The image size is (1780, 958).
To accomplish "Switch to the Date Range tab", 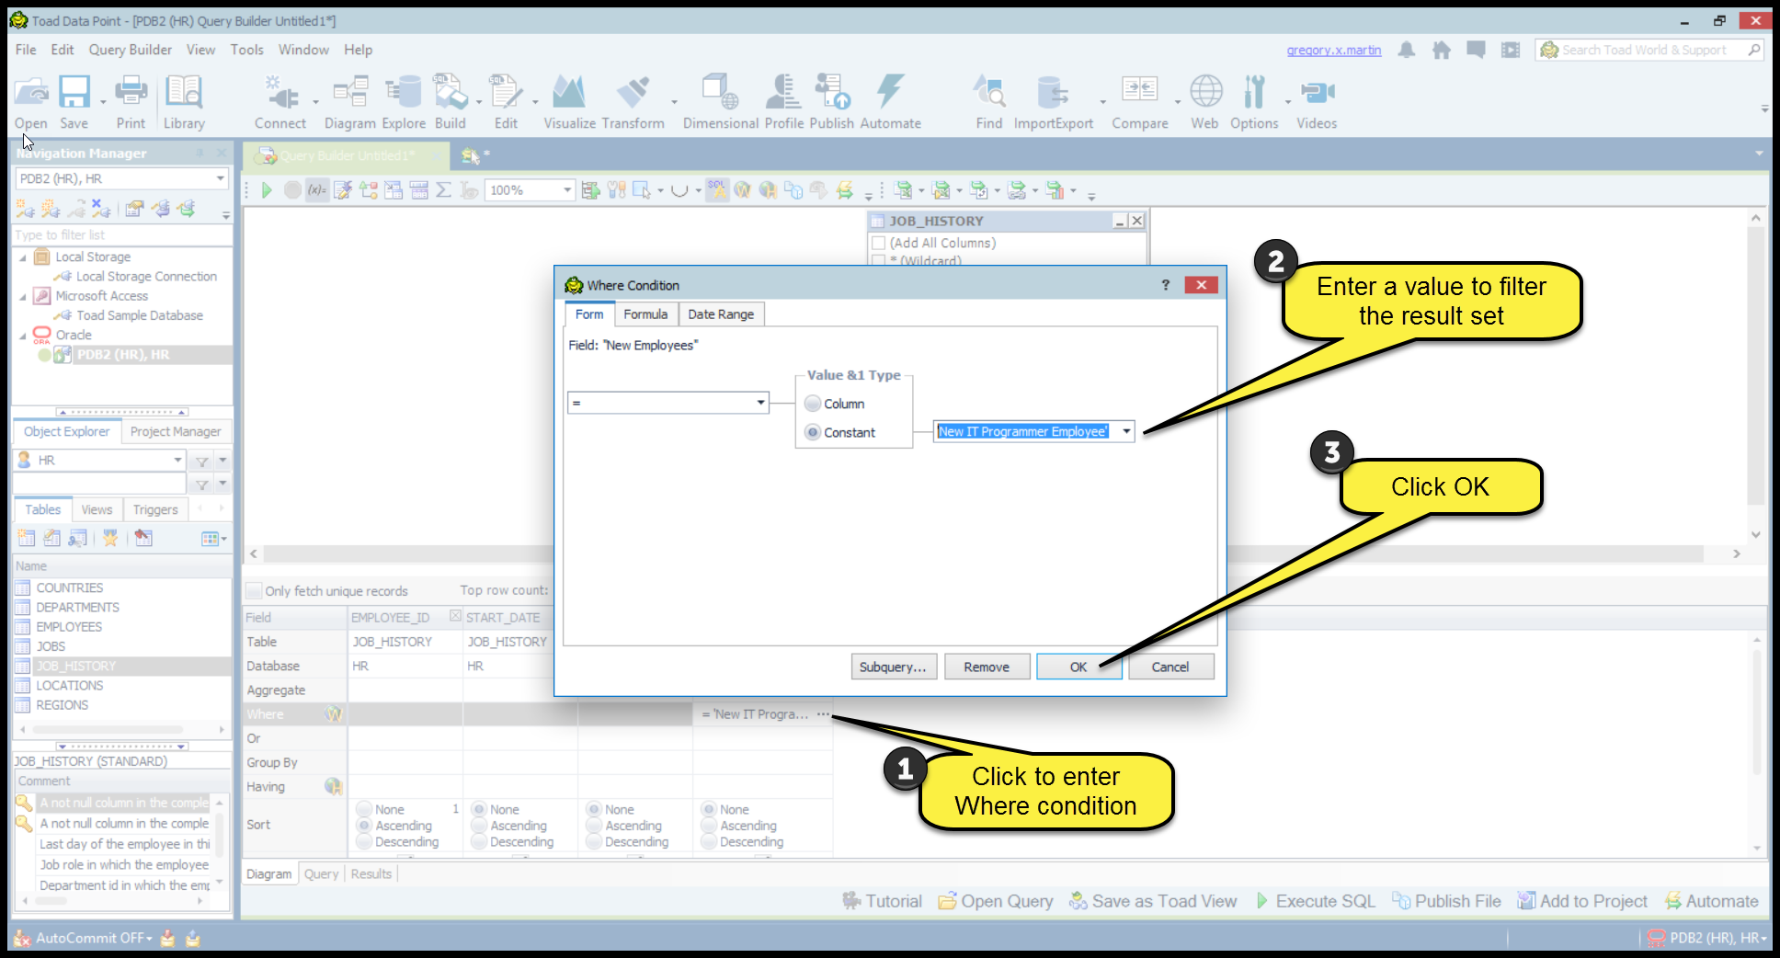I will point(721,314).
